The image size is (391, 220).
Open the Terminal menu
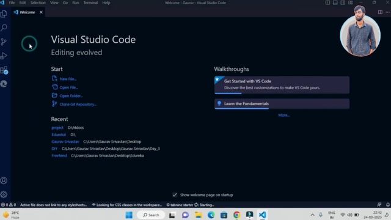[90, 2]
